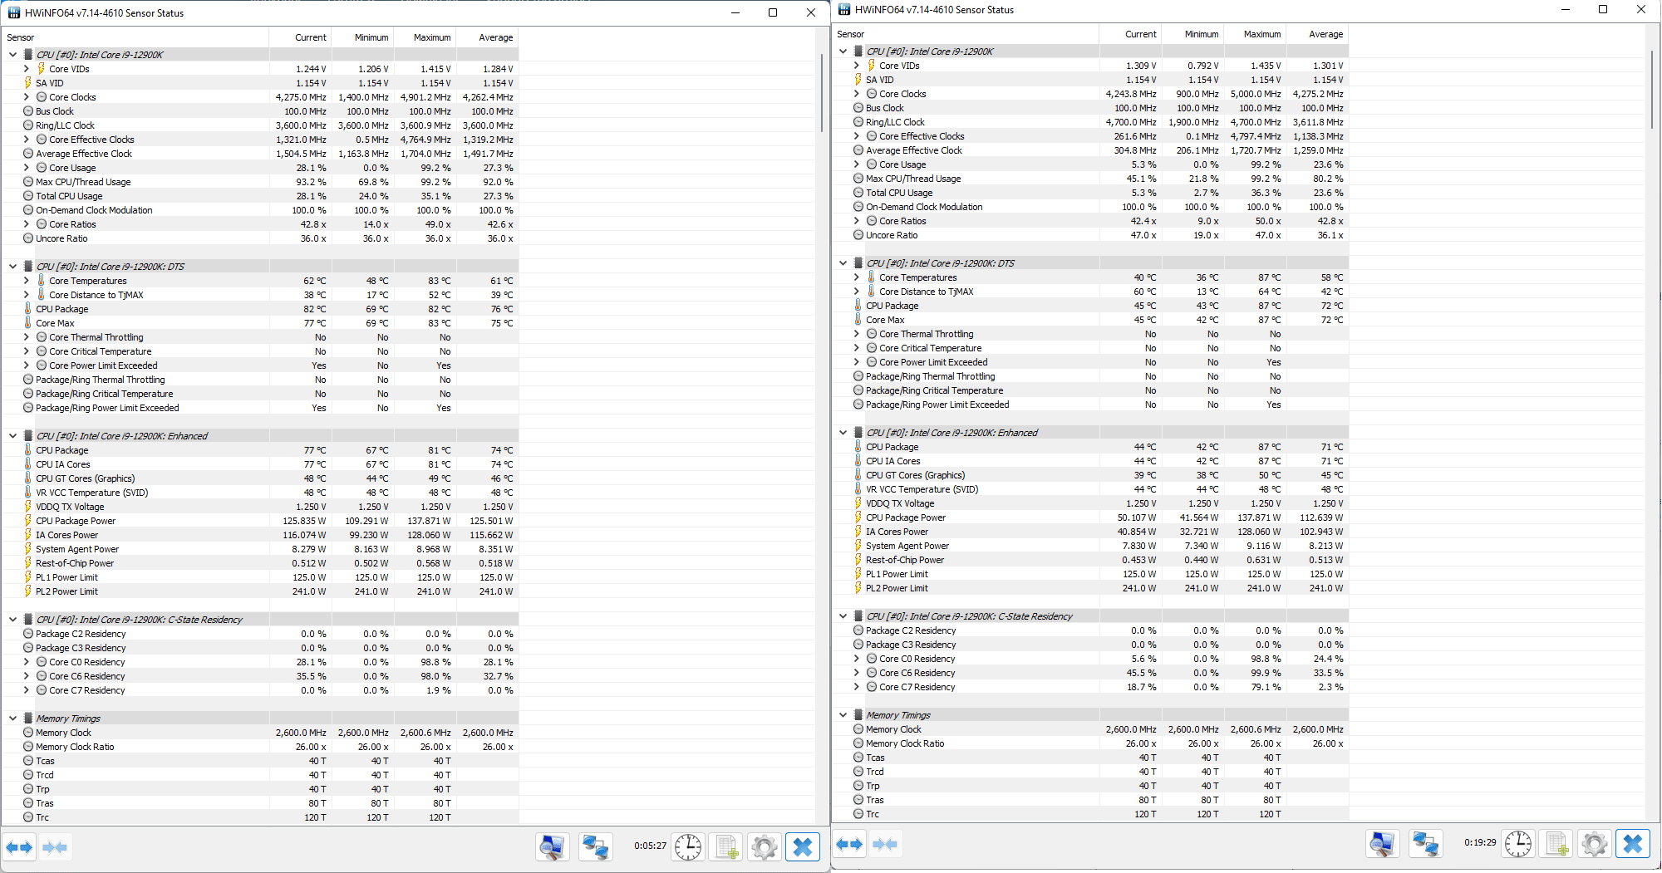
Task: Open settings gear in left window
Action: click(x=765, y=847)
